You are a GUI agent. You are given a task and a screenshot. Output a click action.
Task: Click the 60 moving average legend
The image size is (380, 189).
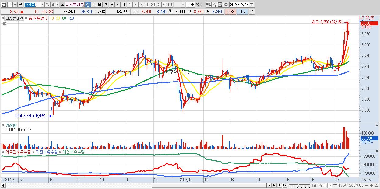pyautogui.click(x=64, y=18)
